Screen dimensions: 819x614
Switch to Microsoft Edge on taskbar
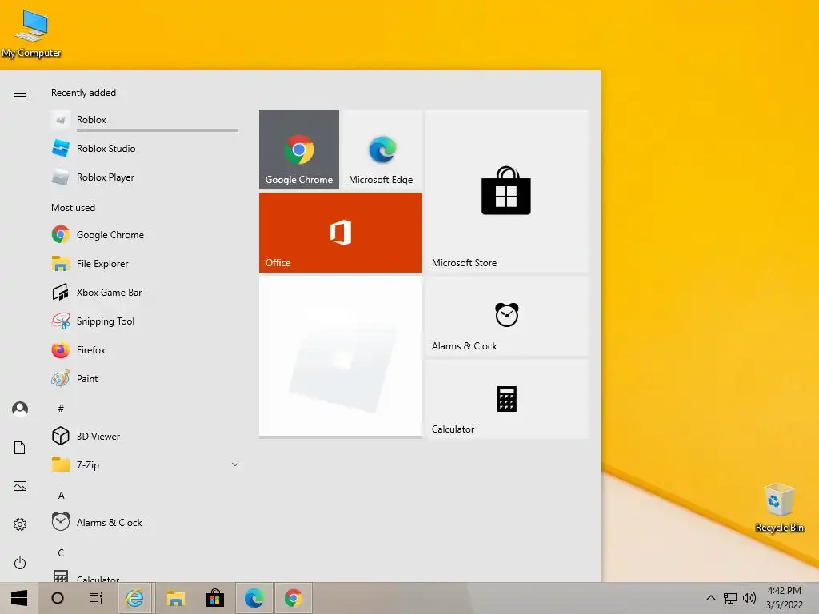(x=254, y=598)
